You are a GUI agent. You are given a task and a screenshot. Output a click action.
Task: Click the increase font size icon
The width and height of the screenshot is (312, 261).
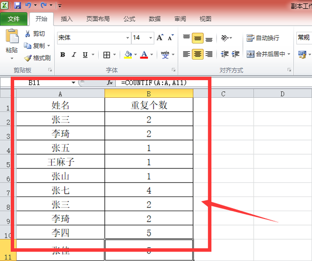[160, 37]
